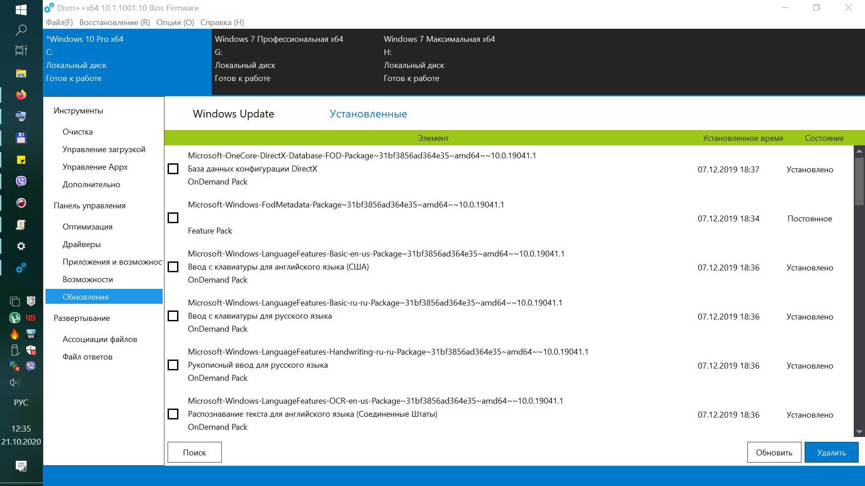
Task: Check the DirectX-Database-FOD-Package checkbox
Action: coord(173,169)
